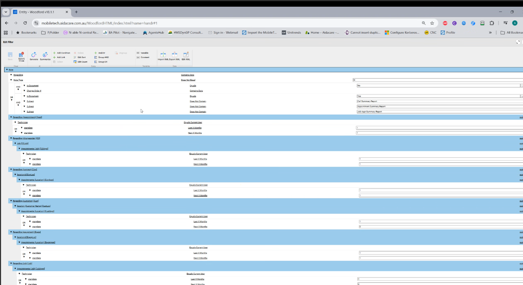Image resolution: width=523 pixels, height=285 pixels.
Task: Open the Edit Count tool
Action: pos(80,62)
